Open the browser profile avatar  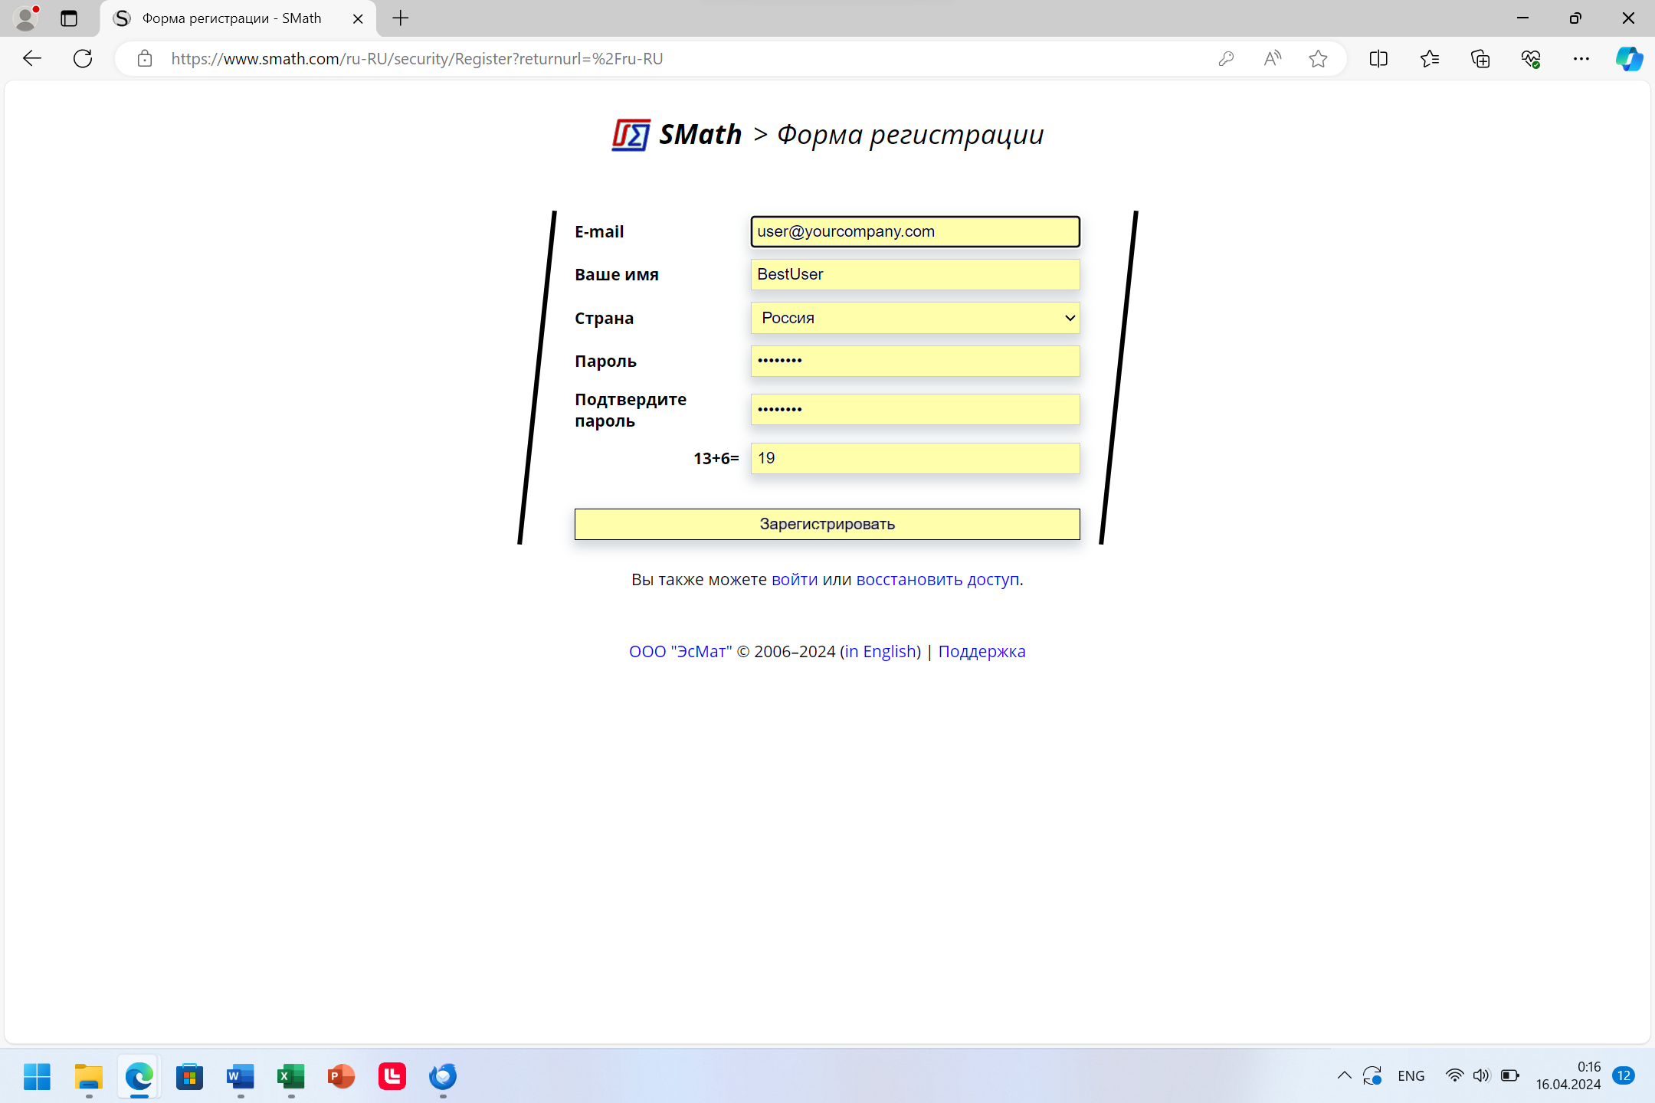[x=26, y=18]
